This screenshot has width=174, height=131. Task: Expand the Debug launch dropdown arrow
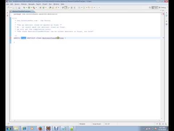[26, 8]
